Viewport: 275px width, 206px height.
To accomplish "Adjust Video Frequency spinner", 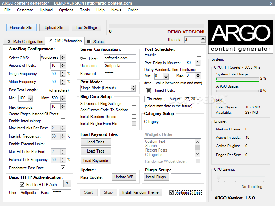I will click(x=63, y=82).
